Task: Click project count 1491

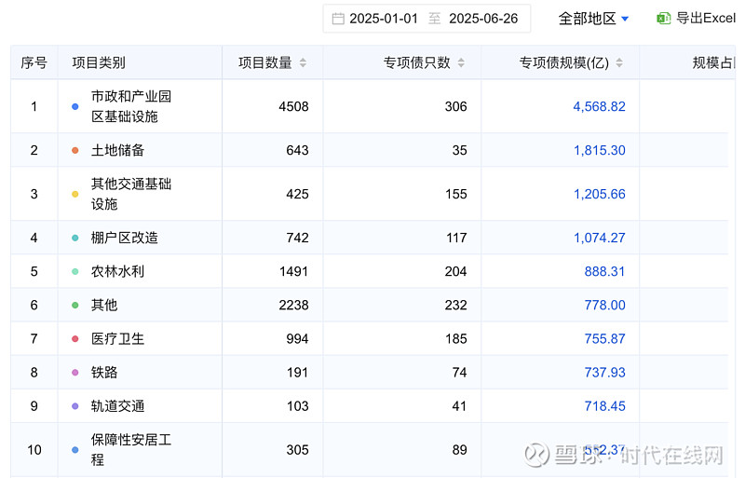Action: 293,271
